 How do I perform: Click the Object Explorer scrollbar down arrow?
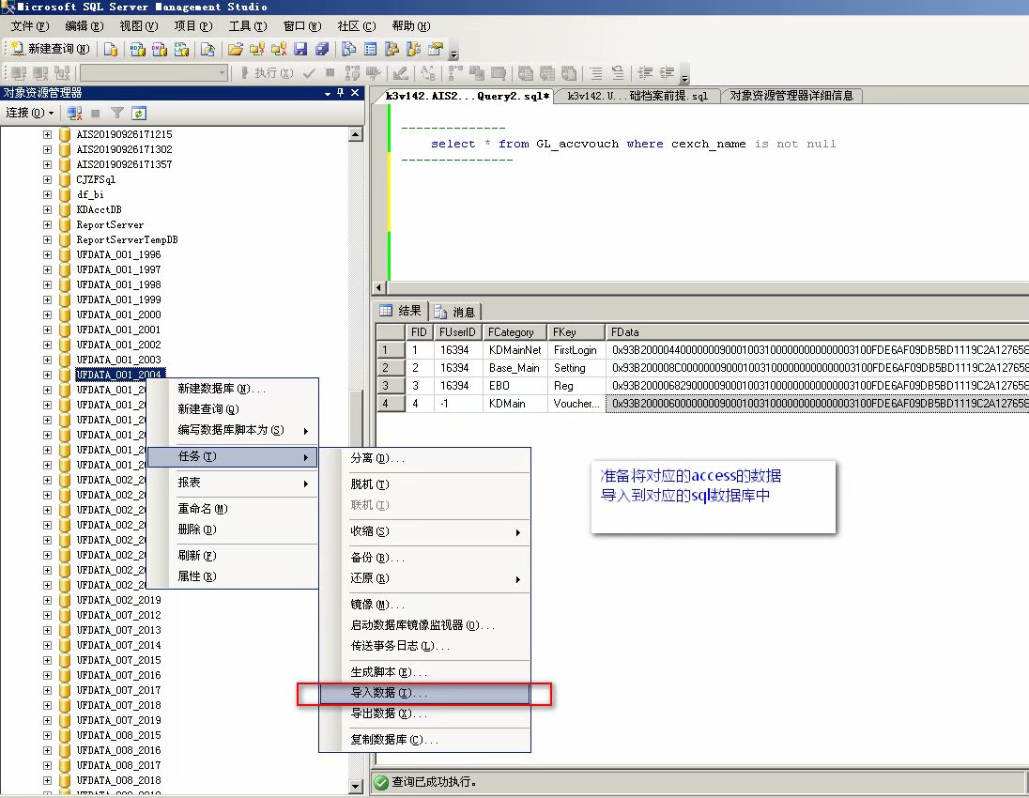click(356, 786)
